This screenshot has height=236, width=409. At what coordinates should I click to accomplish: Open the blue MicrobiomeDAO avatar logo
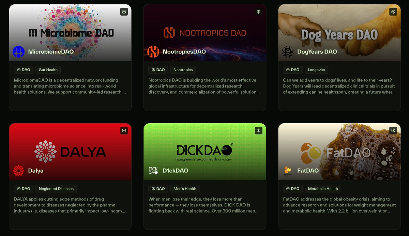18,52
